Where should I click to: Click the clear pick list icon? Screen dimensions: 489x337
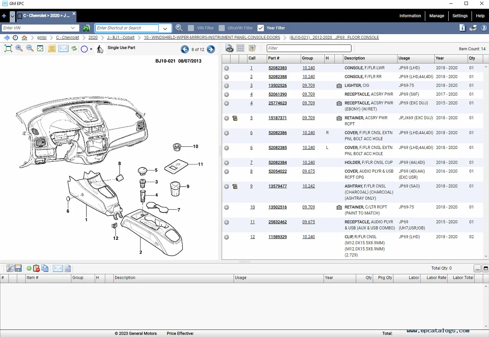(x=10, y=268)
